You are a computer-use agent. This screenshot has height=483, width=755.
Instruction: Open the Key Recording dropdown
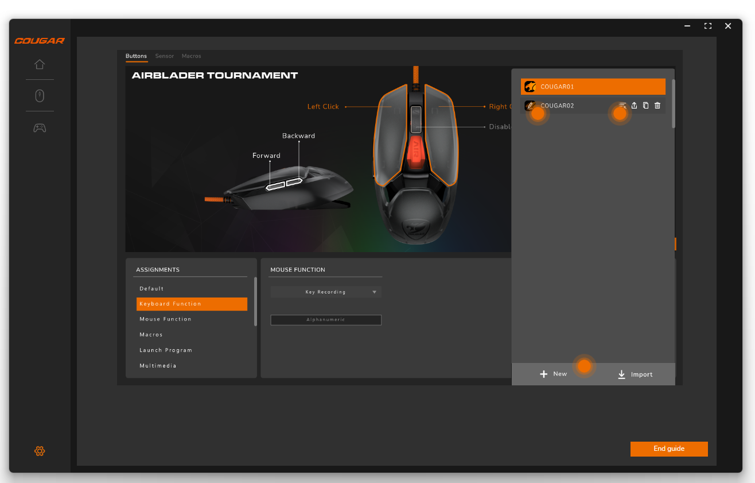[326, 292]
